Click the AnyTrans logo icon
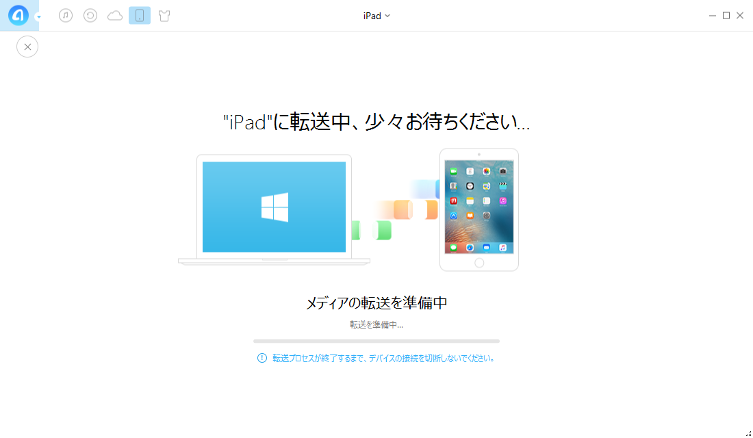This screenshot has width=753, height=438. click(18, 15)
